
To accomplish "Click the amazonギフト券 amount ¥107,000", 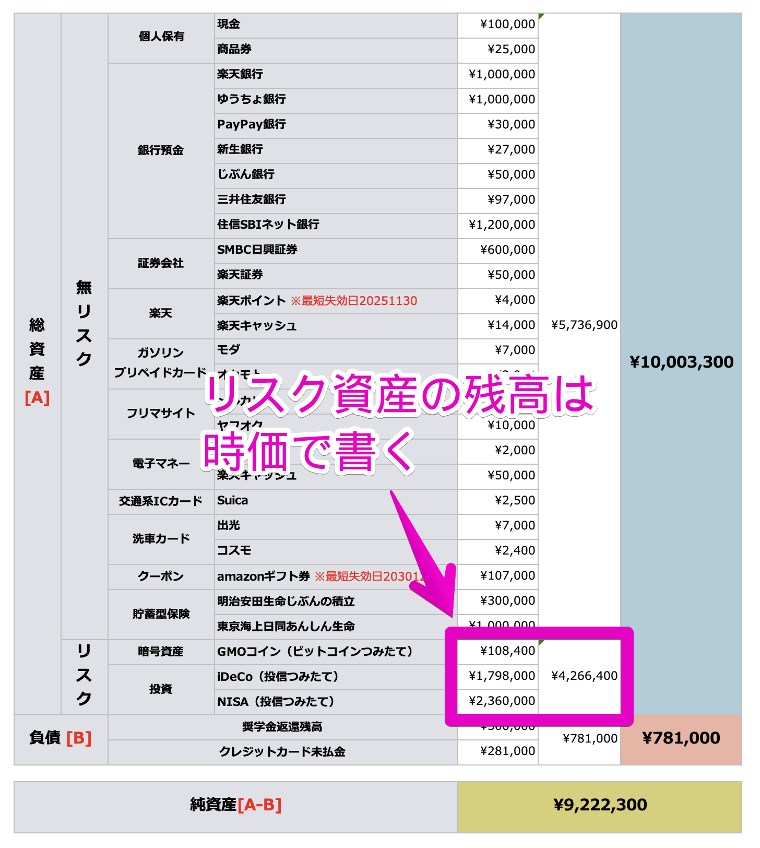I will click(x=497, y=576).
